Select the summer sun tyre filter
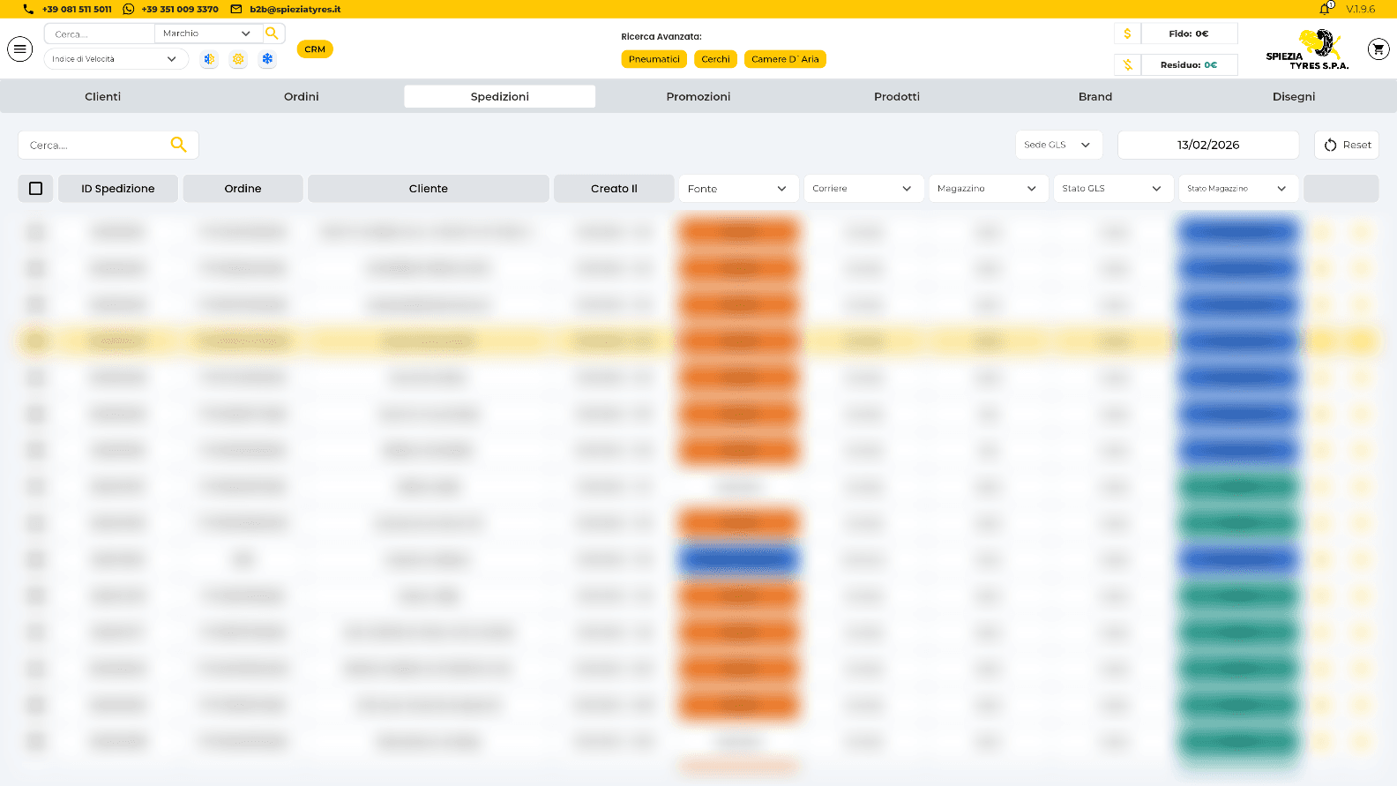 pos(238,59)
